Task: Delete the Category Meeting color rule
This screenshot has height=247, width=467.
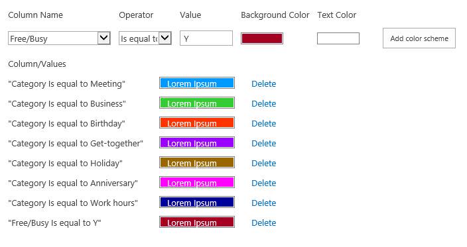Action: [263, 84]
